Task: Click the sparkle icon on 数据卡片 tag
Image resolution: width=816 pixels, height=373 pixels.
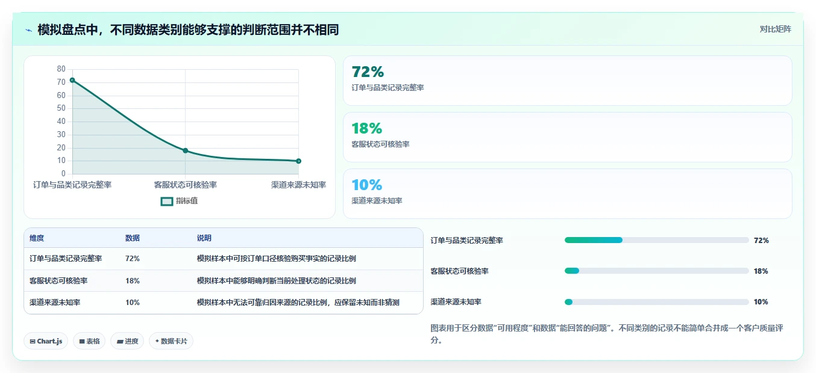Action: click(157, 341)
